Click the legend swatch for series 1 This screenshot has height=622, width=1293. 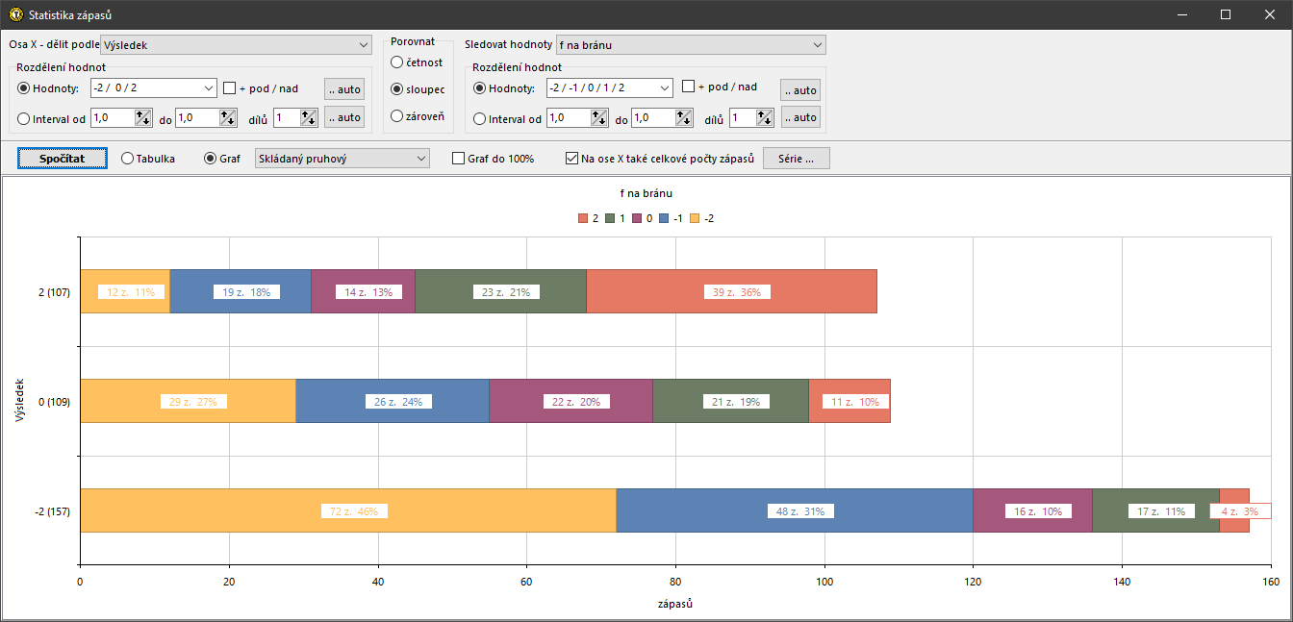[x=610, y=218]
